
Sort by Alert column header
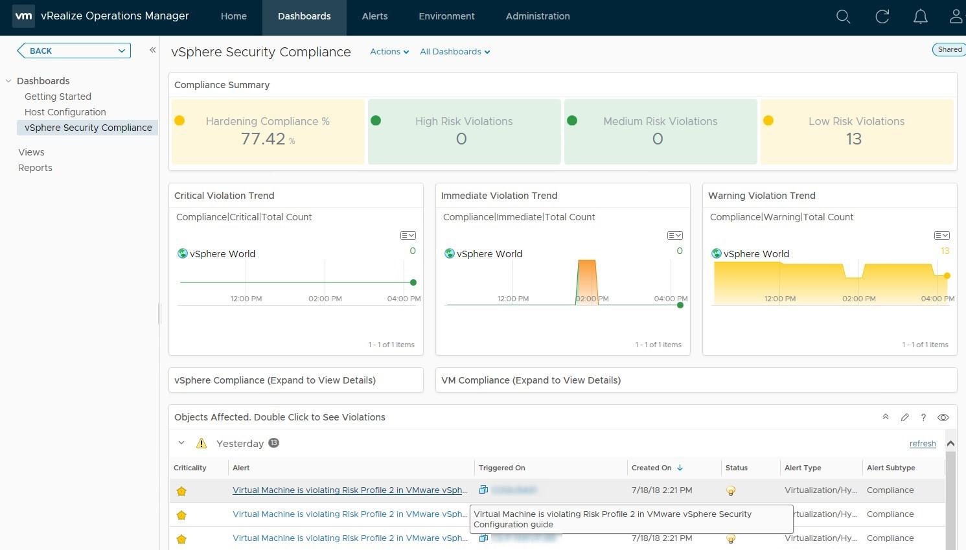coord(241,468)
